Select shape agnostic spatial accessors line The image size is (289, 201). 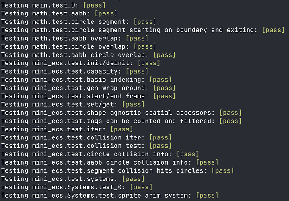point(121,113)
